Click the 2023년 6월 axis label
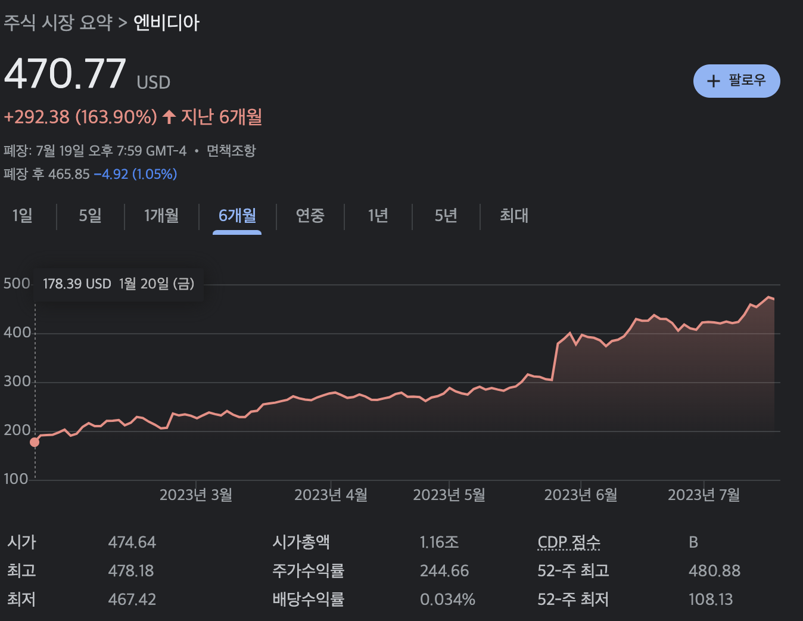 581,495
